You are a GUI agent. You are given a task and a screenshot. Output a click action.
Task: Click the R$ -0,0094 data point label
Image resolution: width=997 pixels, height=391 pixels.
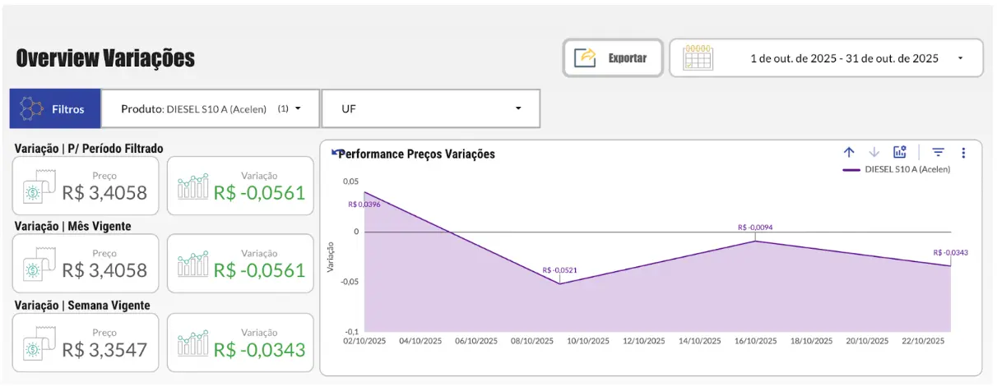pos(755,228)
